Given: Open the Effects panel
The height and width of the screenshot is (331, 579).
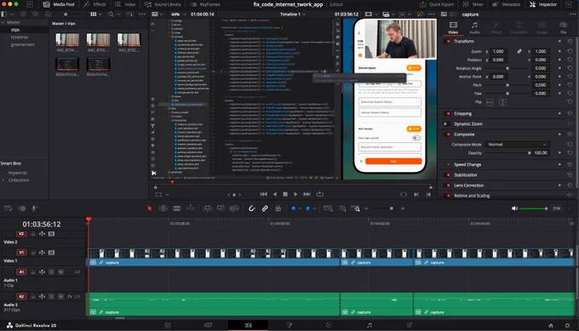Looking at the screenshot, I should point(95,4).
